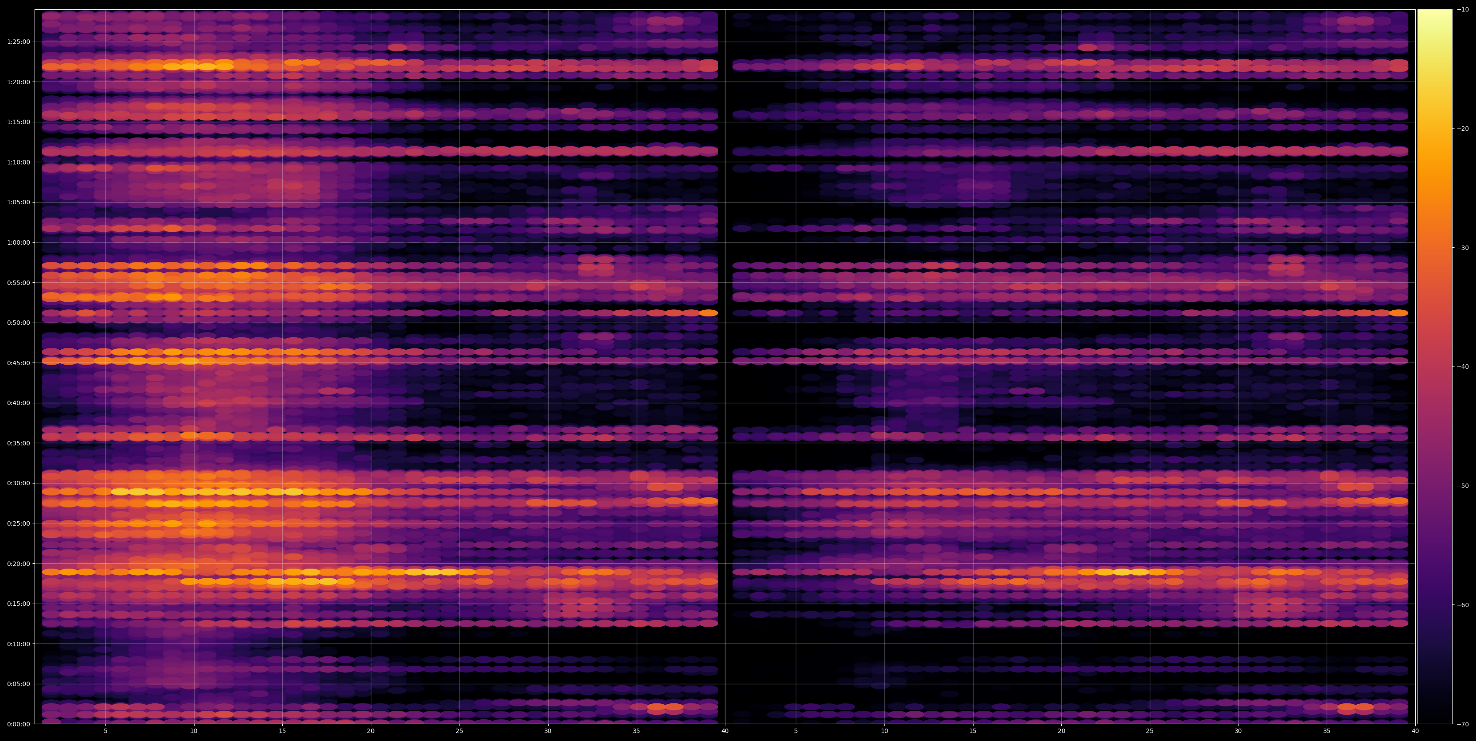Click x-axis tick 15 of first heatmap panel
Screen dimensions: 1476x741
pos(282,731)
